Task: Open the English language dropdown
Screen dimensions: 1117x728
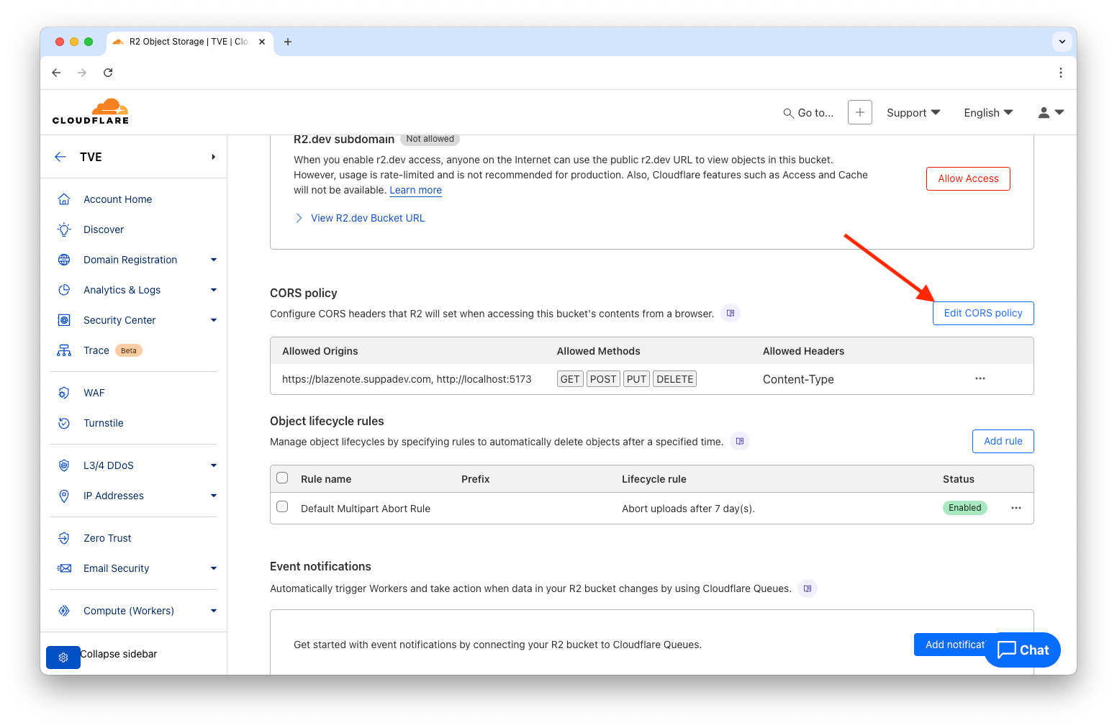Action: pyautogui.click(x=987, y=113)
